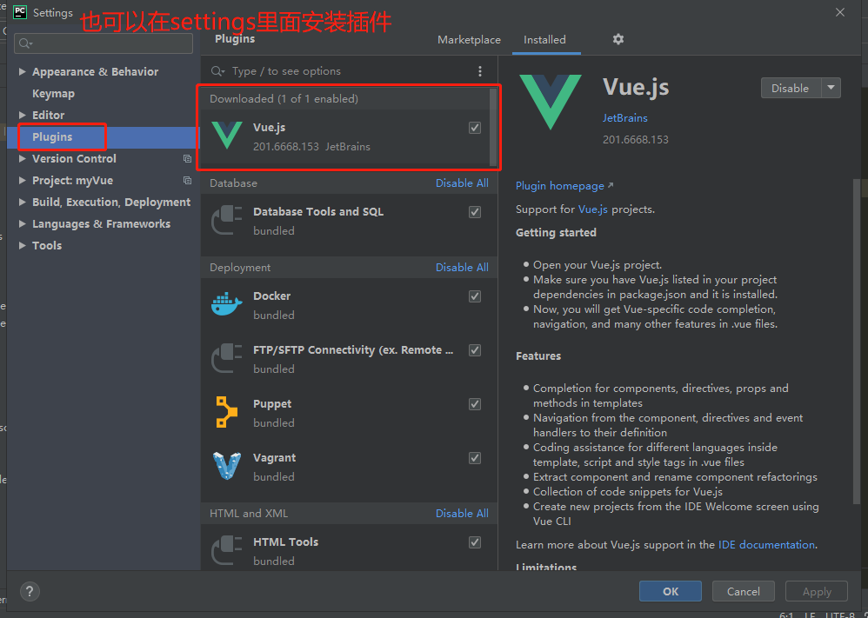
Task: Focus the settings search input field
Action: [103, 43]
